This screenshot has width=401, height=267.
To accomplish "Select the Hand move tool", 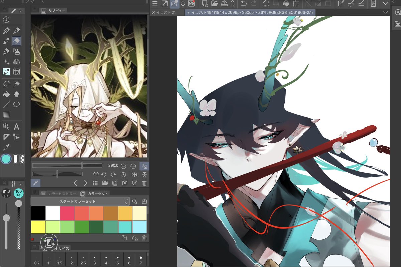I will (x=16, y=94).
